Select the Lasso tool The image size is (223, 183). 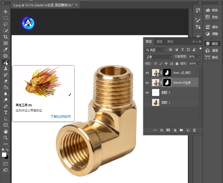point(6,24)
